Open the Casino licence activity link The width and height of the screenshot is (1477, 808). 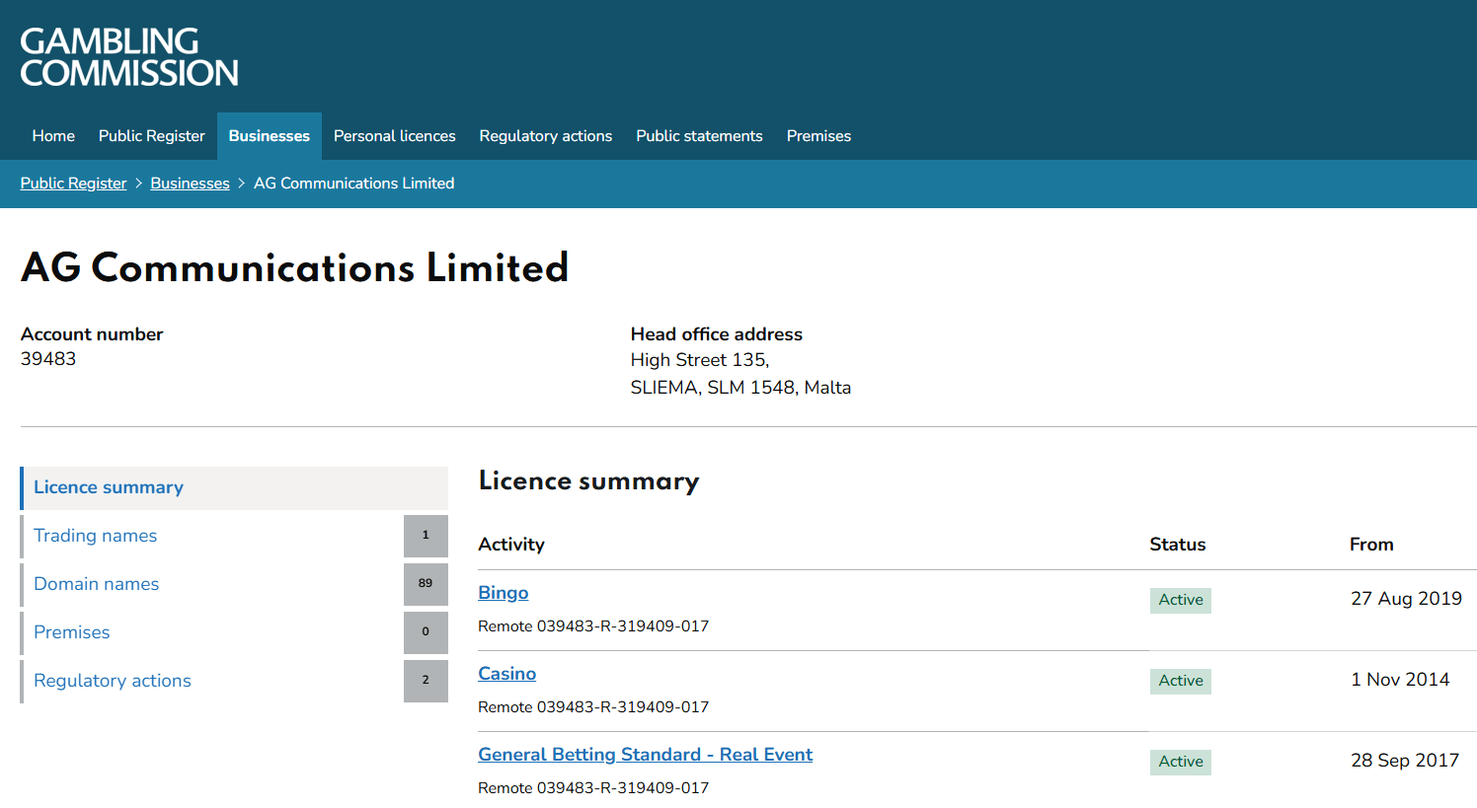[507, 674]
